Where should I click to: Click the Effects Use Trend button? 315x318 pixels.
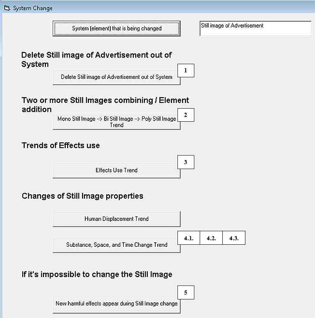[117, 170]
